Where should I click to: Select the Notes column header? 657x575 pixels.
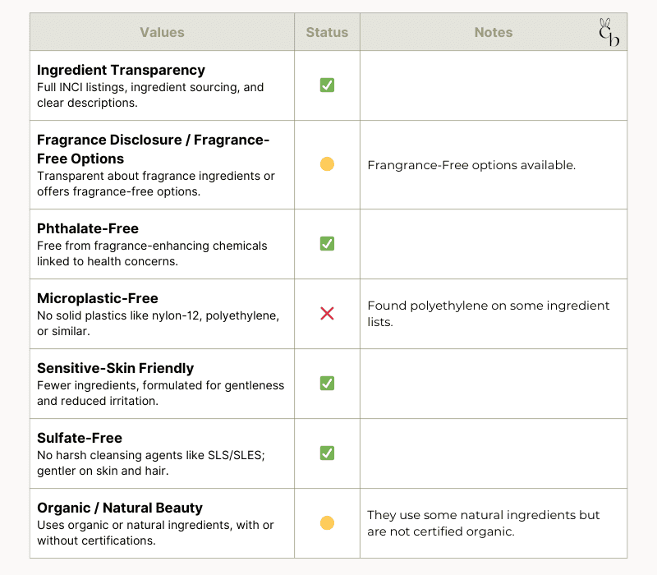[494, 32]
